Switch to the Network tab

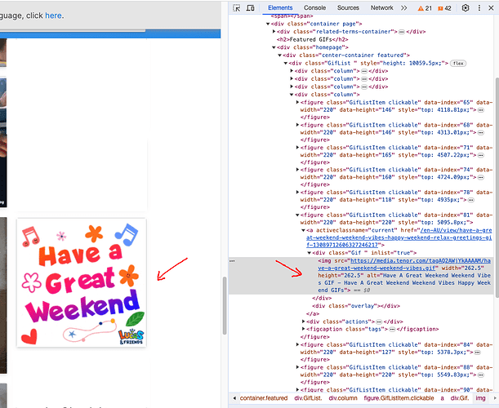click(x=382, y=8)
